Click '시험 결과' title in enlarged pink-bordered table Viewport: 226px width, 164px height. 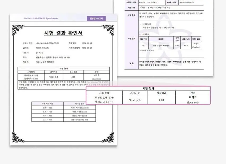[148, 88]
